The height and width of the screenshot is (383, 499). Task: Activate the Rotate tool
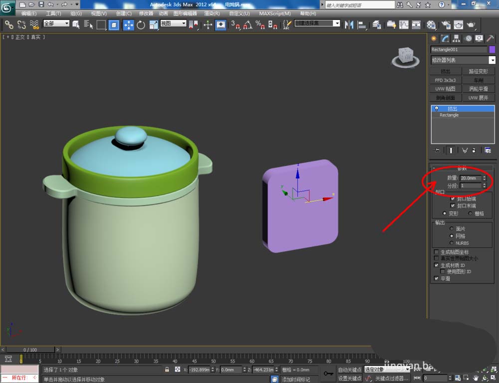tap(141, 24)
